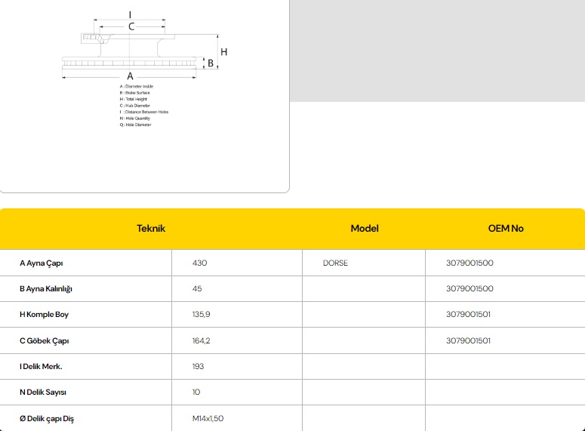
Task: Select the Model column header
Action: 365,229
